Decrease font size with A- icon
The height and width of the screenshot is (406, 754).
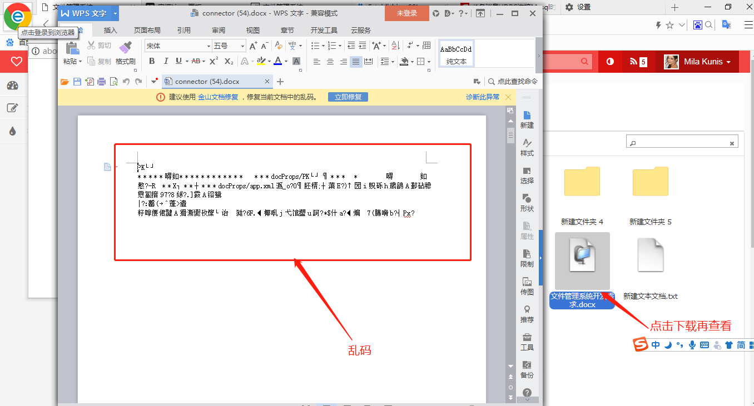(265, 46)
